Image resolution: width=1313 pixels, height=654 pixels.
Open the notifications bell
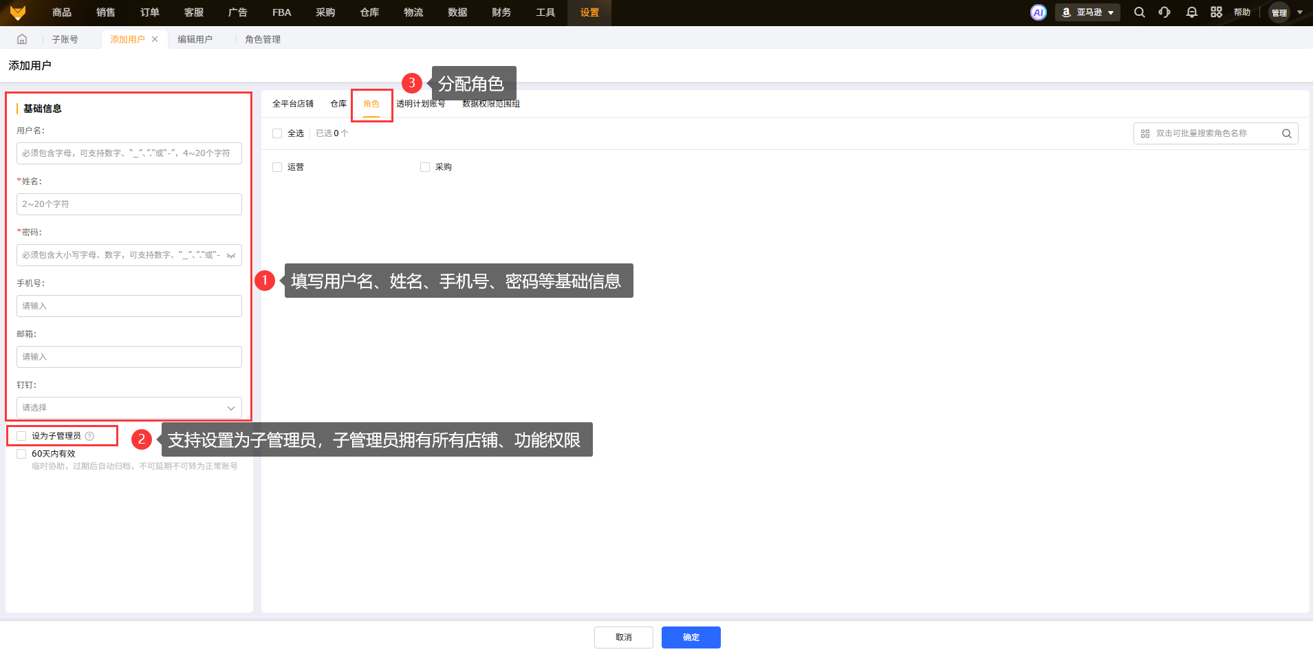coord(1192,12)
